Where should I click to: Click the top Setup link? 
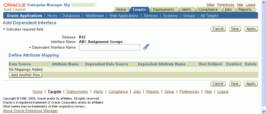pos(210,5)
